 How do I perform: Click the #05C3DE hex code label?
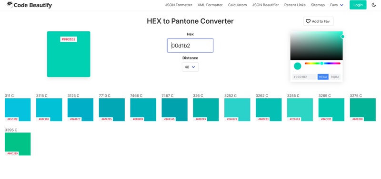12,119
